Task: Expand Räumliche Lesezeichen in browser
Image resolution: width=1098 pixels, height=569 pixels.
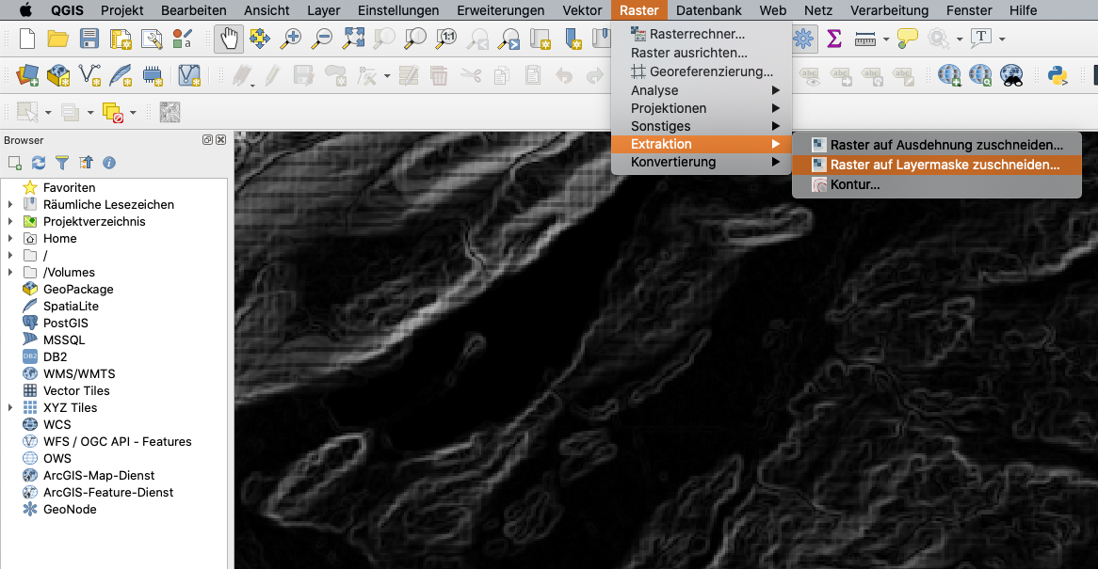Action: click(10, 205)
